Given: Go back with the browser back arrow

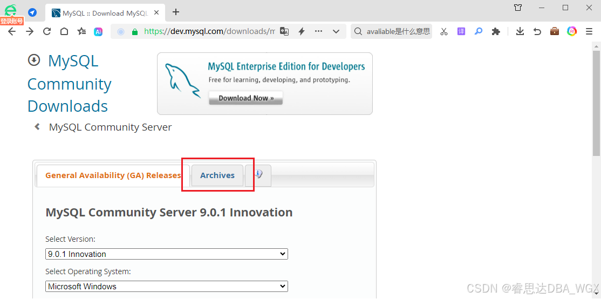Looking at the screenshot, I should 12,31.
